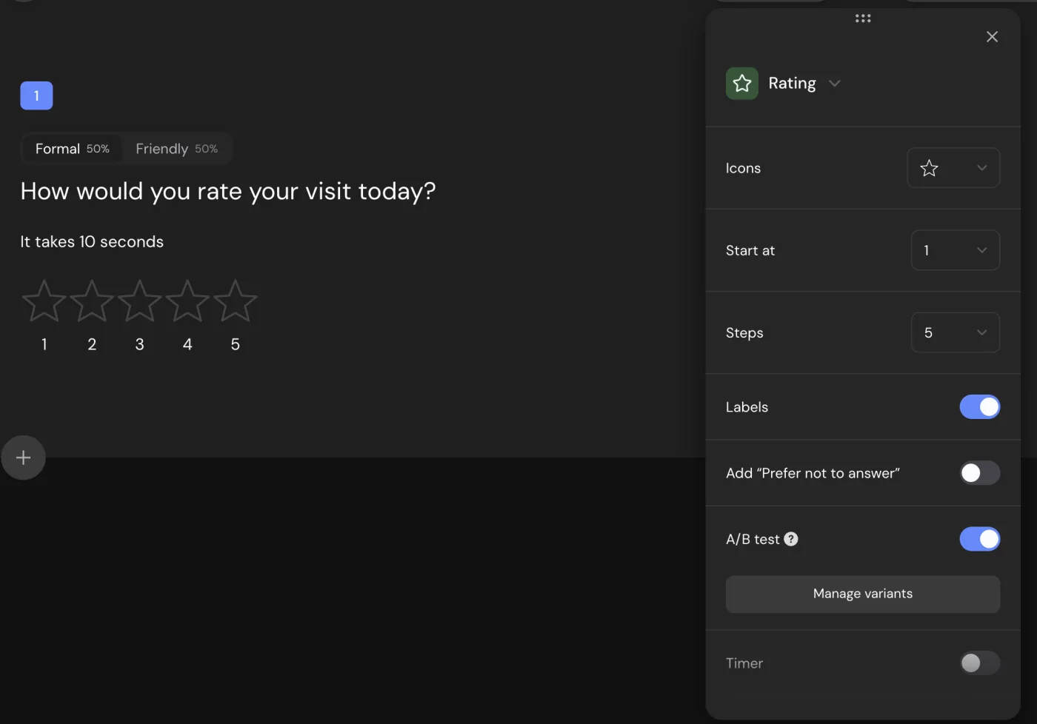Click label number 5 under stars
Image resolution: width=1037 pixels, height=724 pixels.
click(236, 344)
